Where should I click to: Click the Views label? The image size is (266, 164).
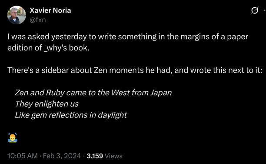click(x=113, y=156)
